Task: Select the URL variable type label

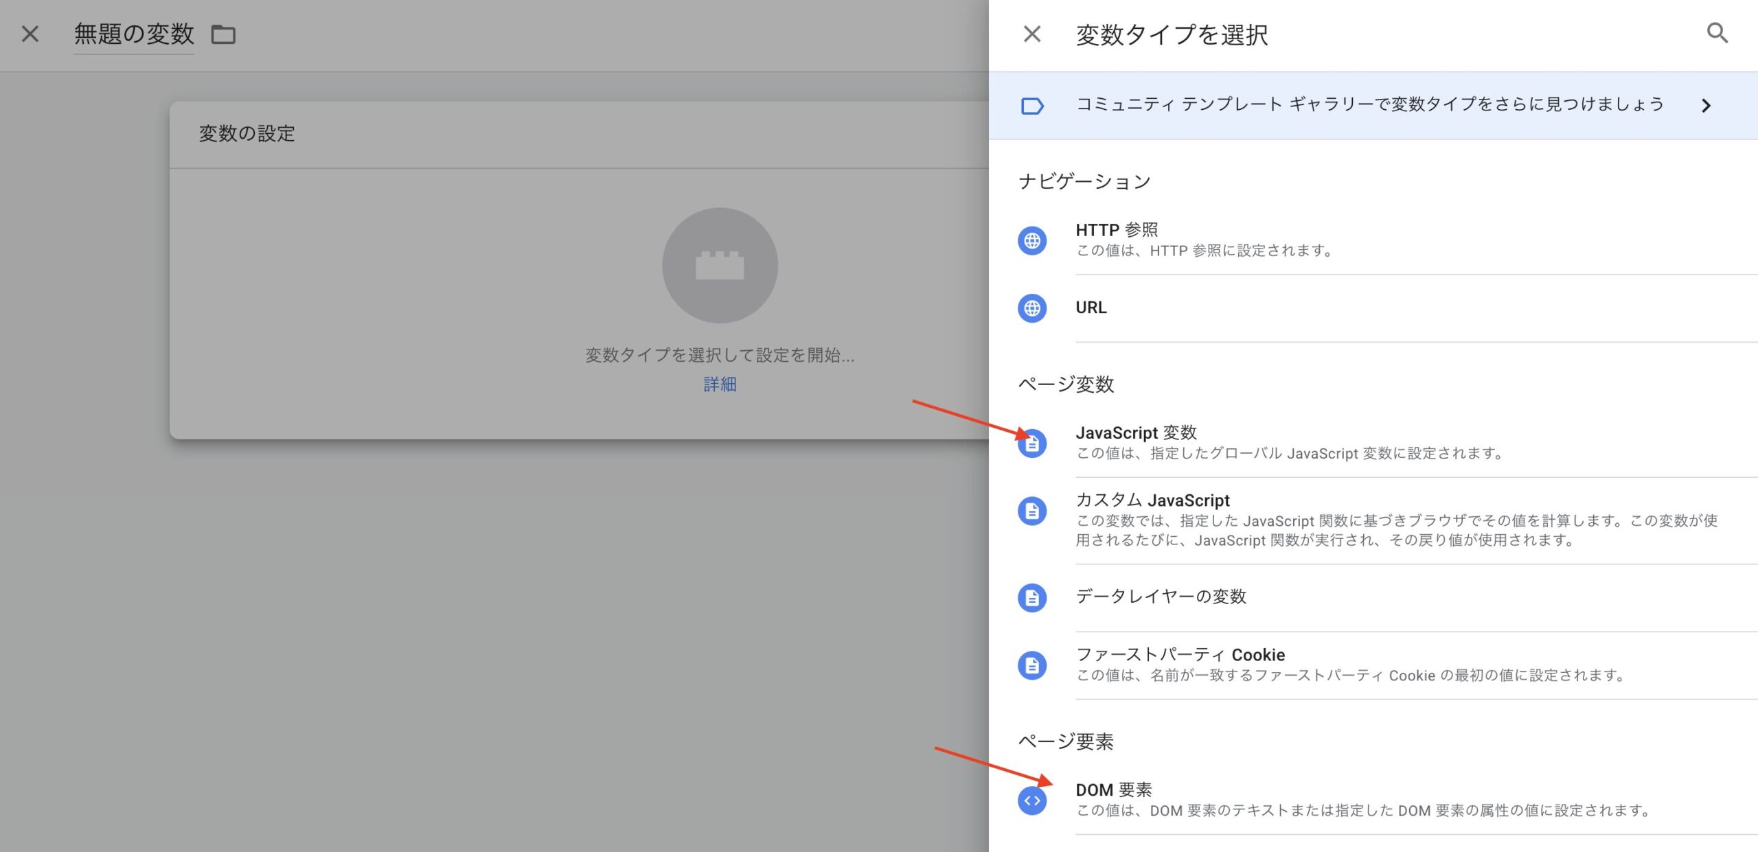Action: (x=1091, y=308)
